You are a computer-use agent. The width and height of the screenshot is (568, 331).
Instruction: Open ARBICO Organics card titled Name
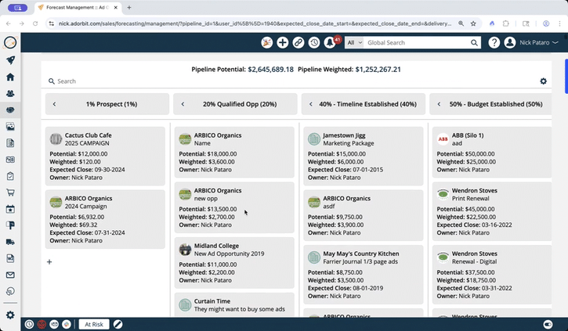pos(234,152)
